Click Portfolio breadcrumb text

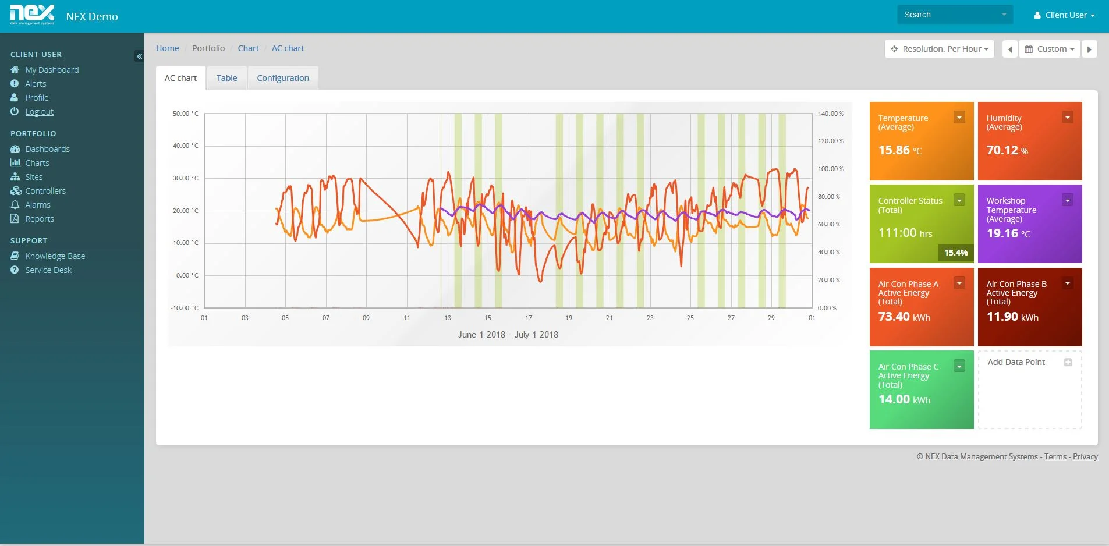pos(208,48)
